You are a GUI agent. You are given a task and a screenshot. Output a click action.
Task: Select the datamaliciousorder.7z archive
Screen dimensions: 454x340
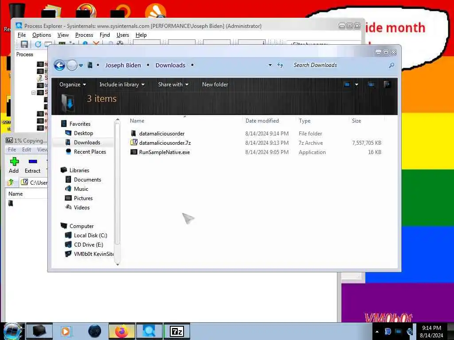coord(165,143)
